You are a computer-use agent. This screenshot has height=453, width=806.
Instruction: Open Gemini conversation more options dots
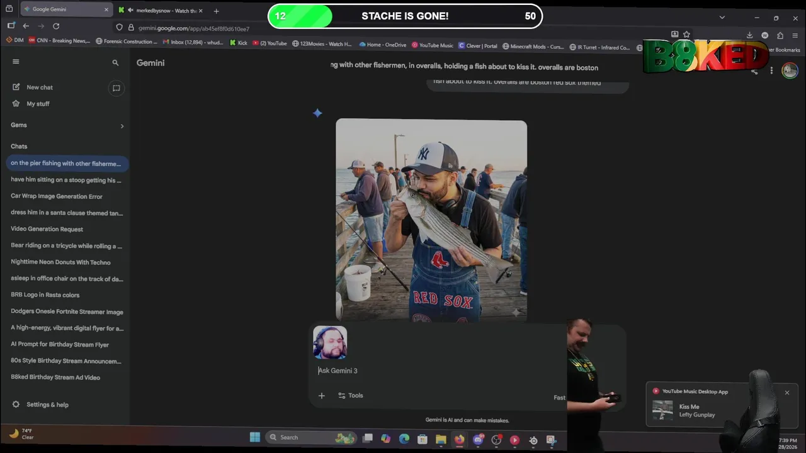pyautogui.click(x=771, y=70)
